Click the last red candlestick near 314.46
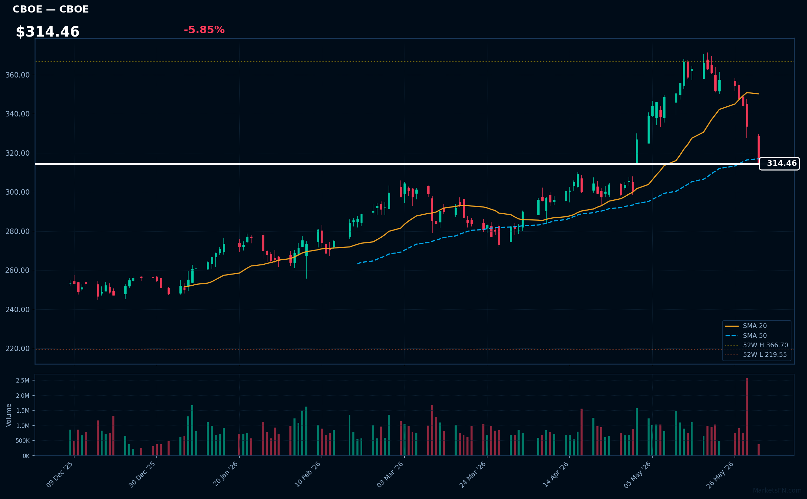Viewport: 807px width, 499px height. [x=759, y=149]
